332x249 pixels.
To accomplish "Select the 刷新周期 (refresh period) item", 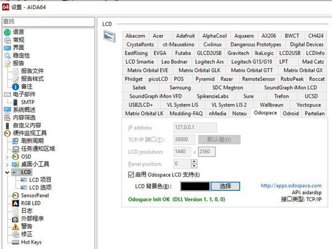I will 34,141.
